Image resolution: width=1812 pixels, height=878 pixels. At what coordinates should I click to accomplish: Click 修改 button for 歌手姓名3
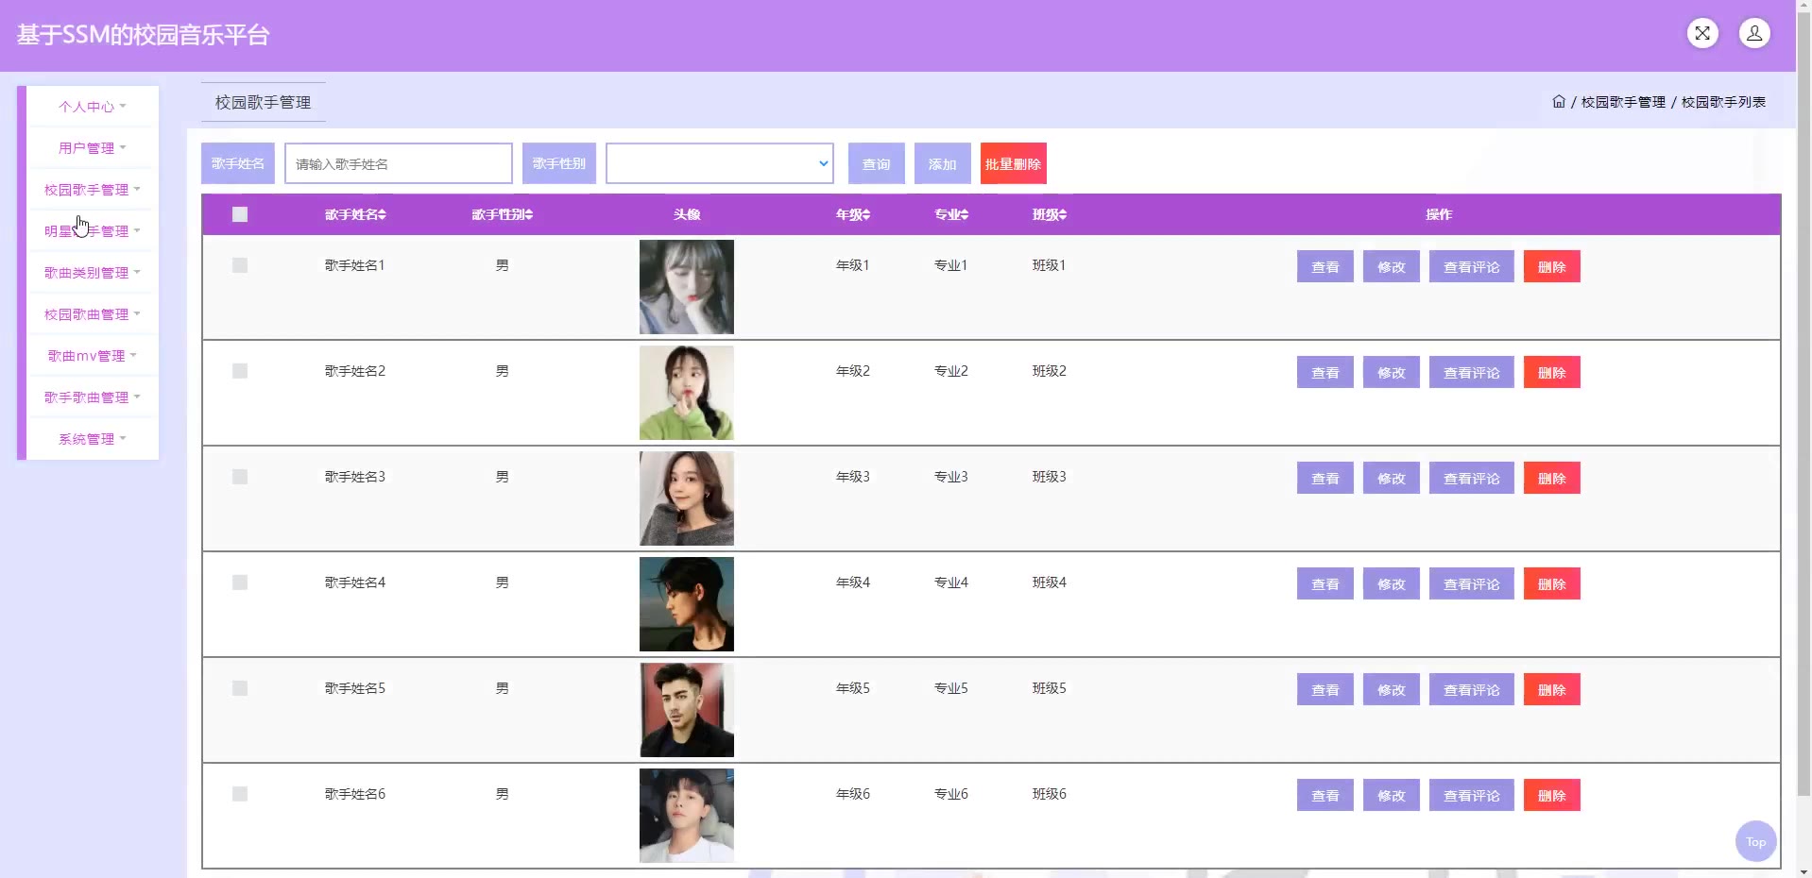(x=1392, y=478)
